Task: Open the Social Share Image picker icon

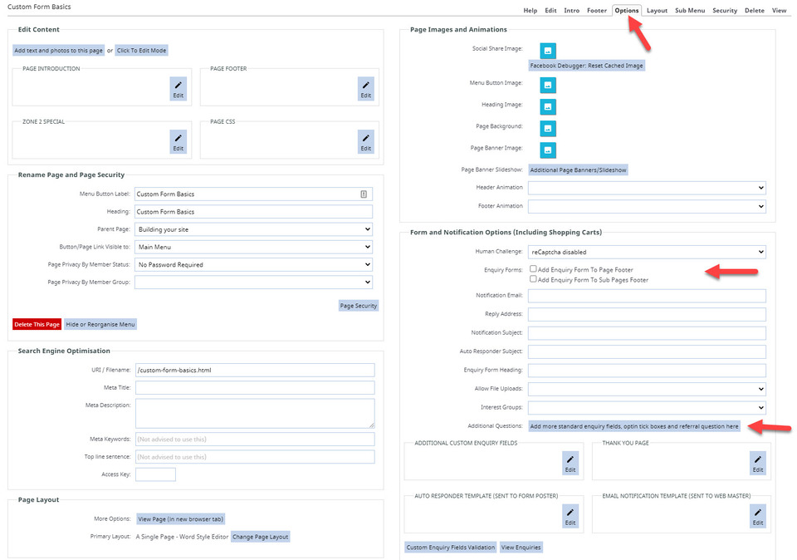Action: pos(548,51)
